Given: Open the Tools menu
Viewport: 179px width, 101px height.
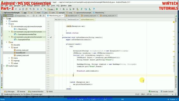Looking at the screenshot, I should coord(53,6).
